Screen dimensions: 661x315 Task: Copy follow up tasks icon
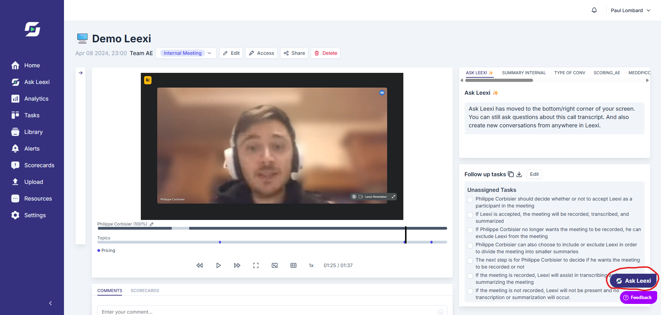(511, 174)
